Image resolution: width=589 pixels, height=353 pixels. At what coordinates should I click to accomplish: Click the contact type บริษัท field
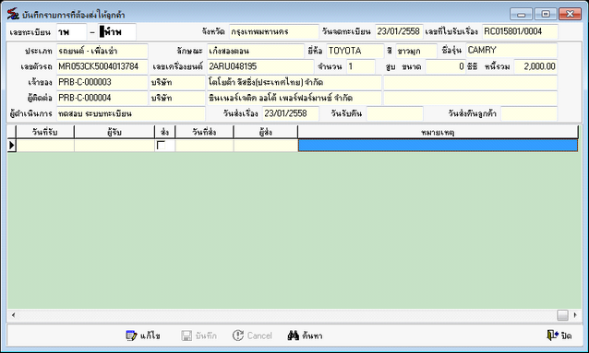coord(177,99)
